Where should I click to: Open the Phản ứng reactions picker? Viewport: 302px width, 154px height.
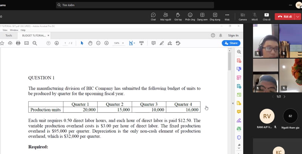[x=190, y=16]
